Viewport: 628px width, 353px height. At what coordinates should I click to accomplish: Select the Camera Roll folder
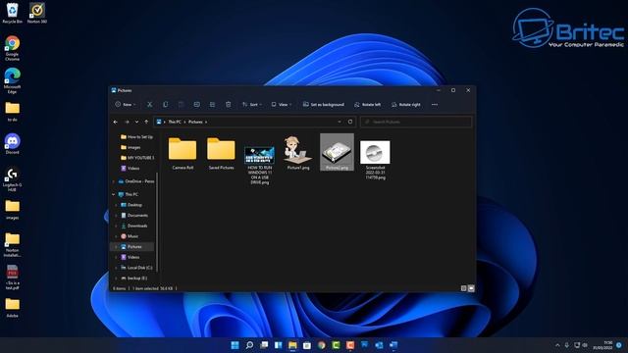pyautogui.click(x=183, y=153)
